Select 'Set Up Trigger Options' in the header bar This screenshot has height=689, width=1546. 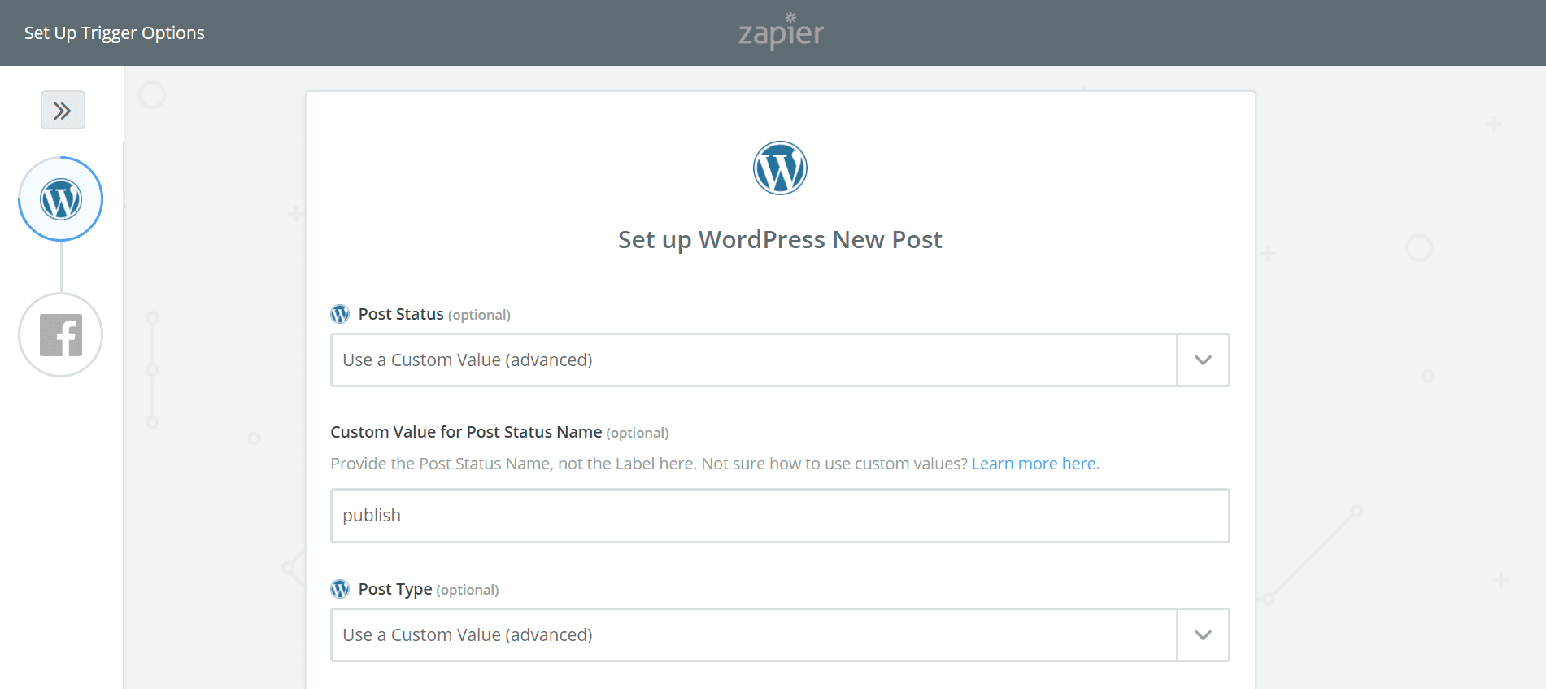tap(114, 33)
